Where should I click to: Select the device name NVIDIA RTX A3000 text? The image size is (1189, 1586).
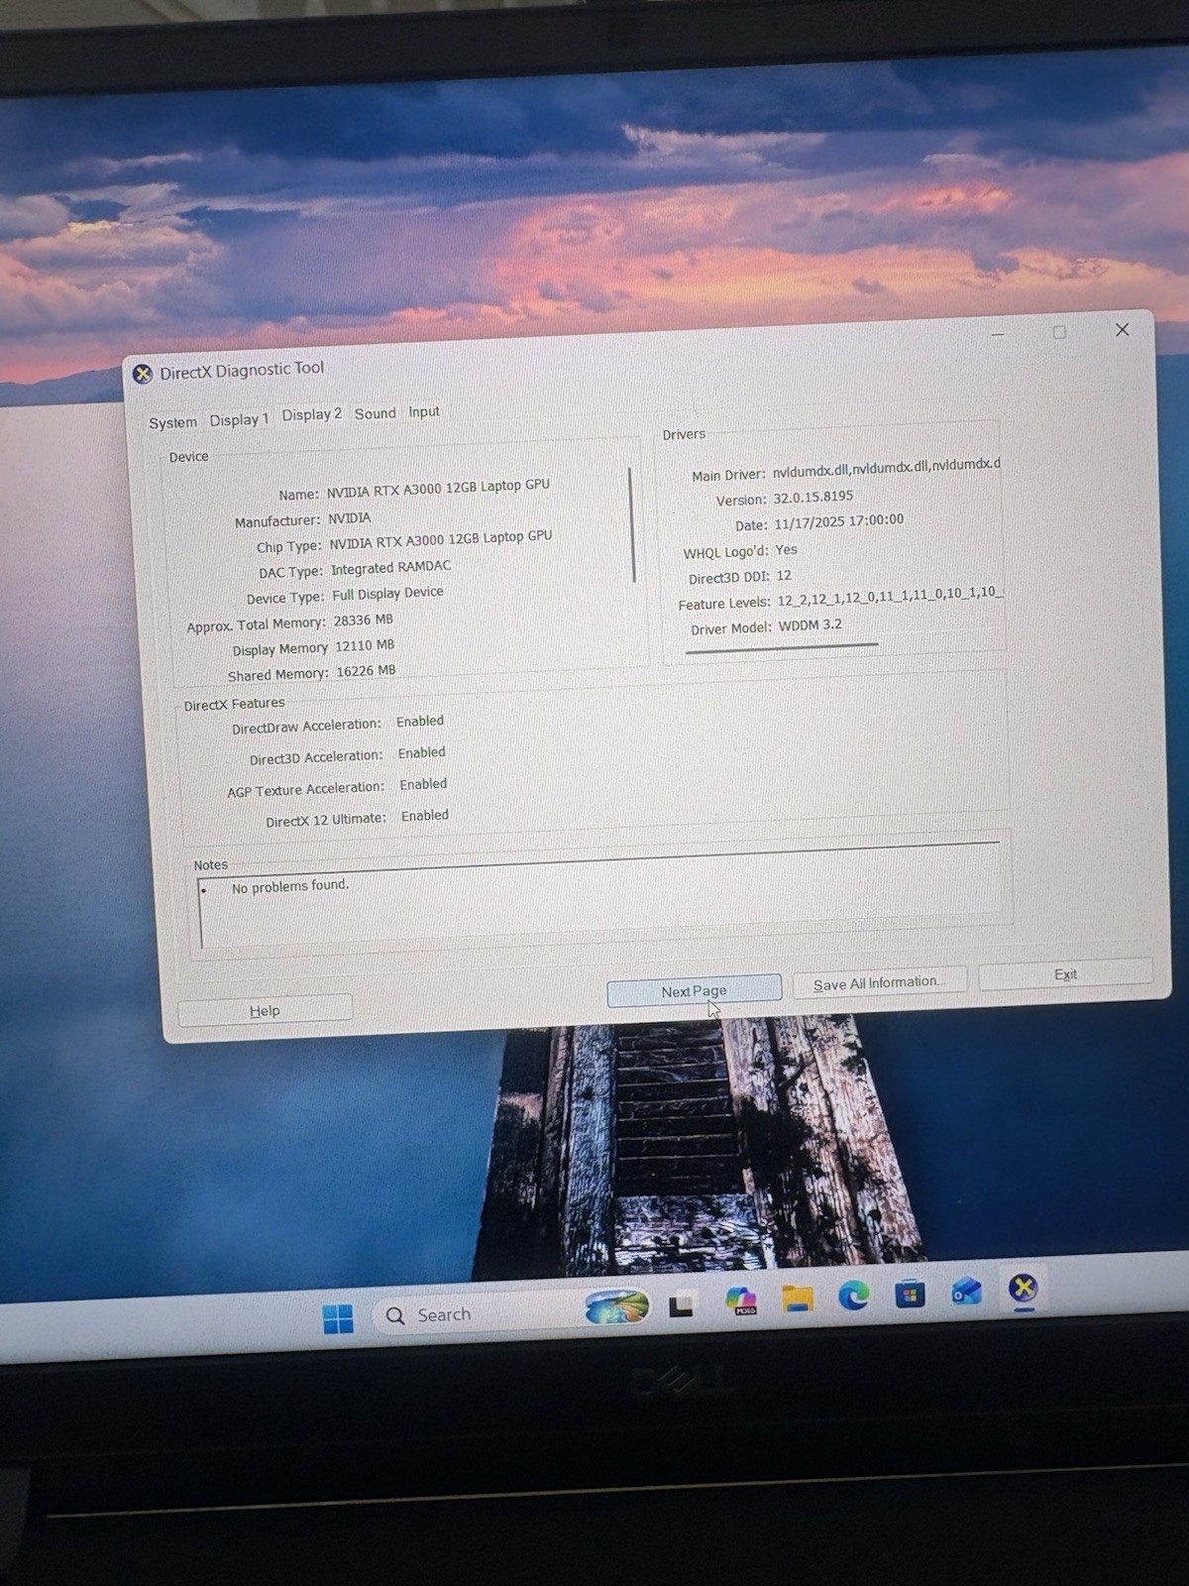[x=438, y=488]
